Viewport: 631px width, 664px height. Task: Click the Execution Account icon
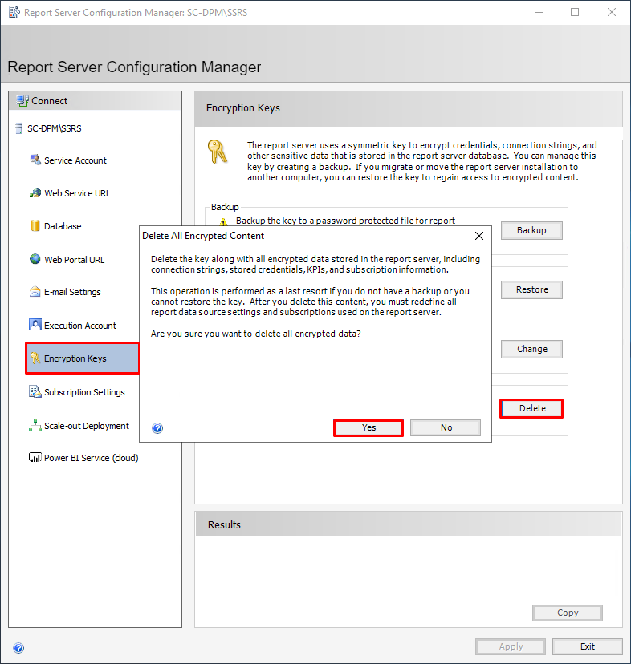35,325
